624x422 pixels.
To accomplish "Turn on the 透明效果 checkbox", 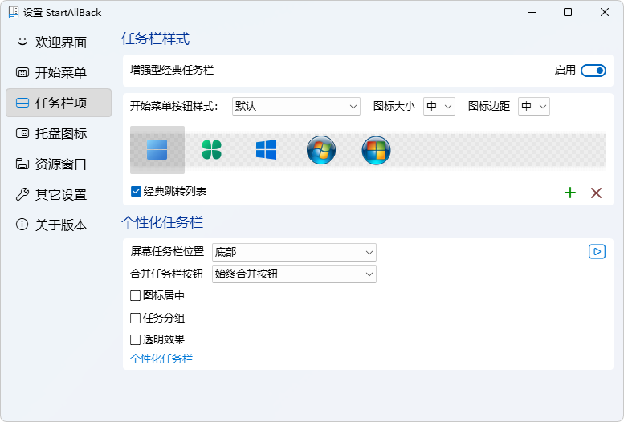I will coord(135,339).
